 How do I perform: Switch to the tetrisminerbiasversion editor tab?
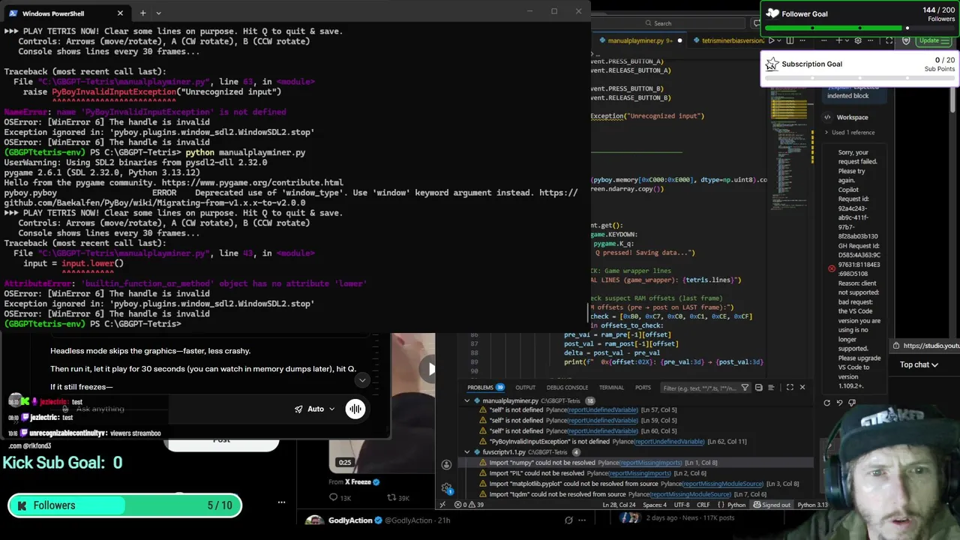(727, 40)
